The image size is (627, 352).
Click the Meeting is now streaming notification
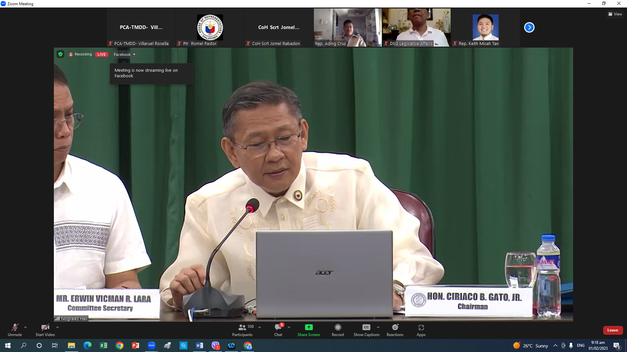point(151,73)
